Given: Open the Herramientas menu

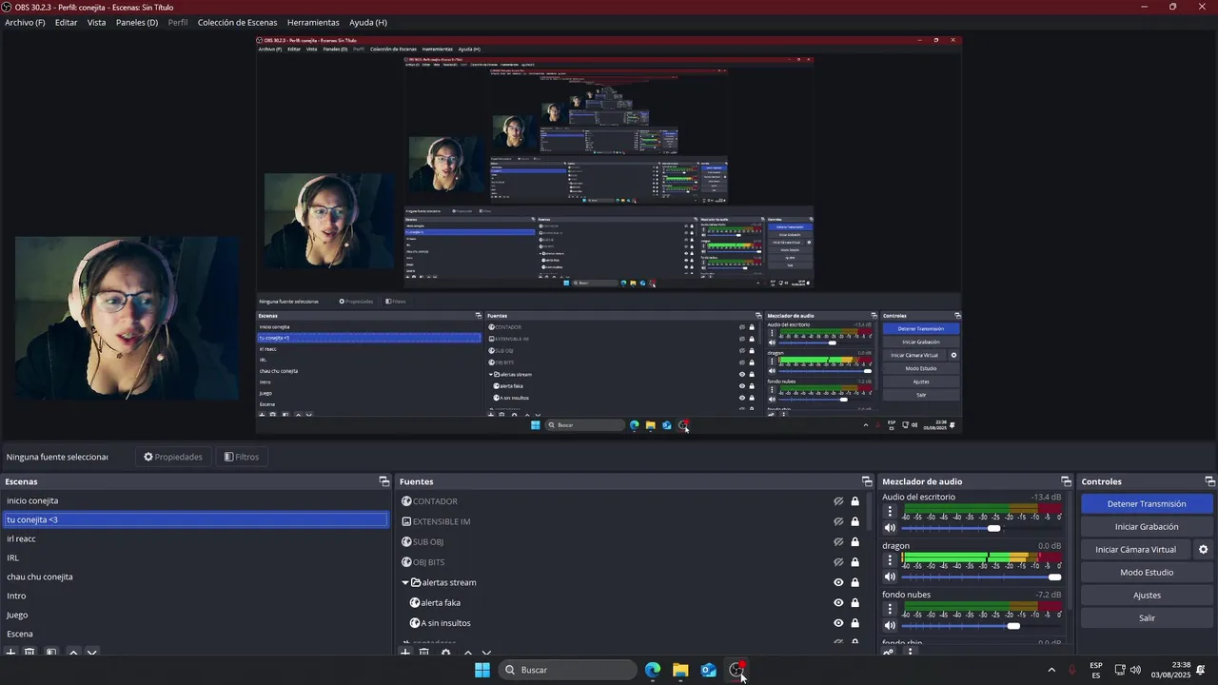Looking at the screenshot, I should [313, 22].
